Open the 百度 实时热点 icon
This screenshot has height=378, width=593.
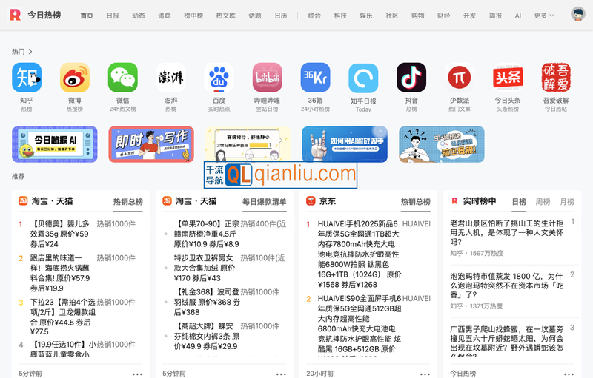coord(219,78)
